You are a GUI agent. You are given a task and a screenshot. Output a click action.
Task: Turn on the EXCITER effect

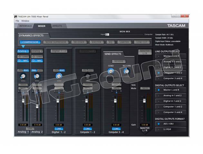tap(97, 42)
